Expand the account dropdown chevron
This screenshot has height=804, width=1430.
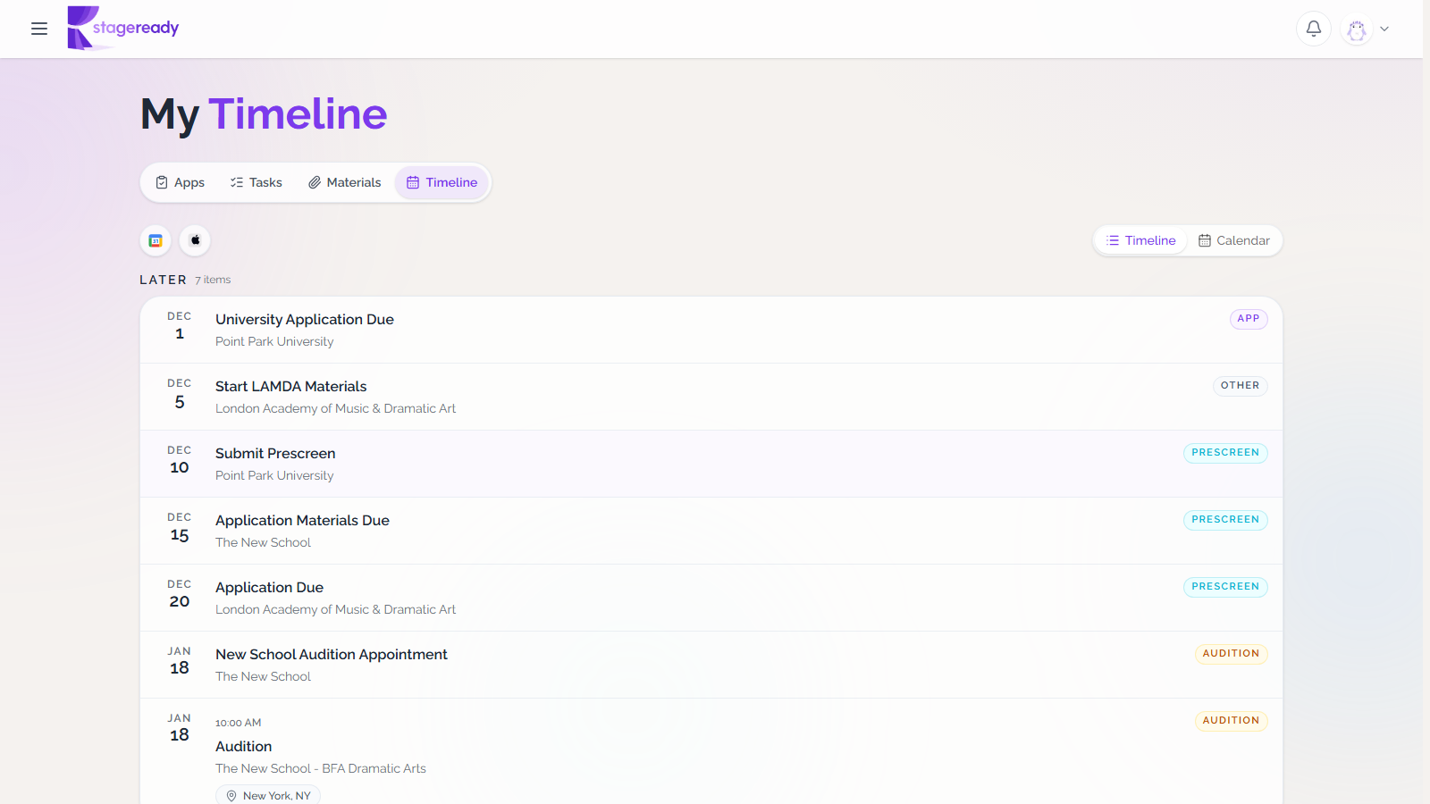pyautogui.click(x=1384, y=29)
